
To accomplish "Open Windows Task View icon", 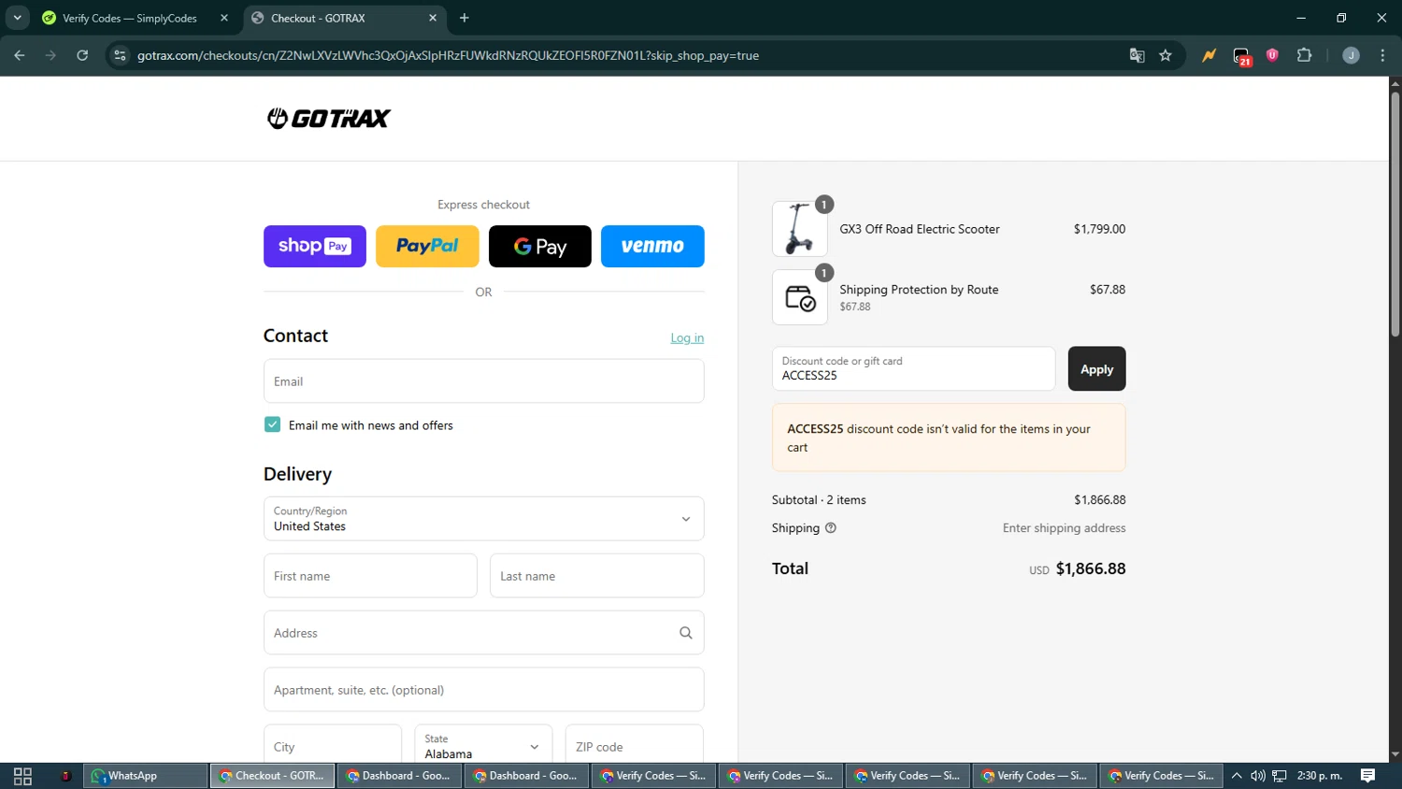I will coord(22,776).
